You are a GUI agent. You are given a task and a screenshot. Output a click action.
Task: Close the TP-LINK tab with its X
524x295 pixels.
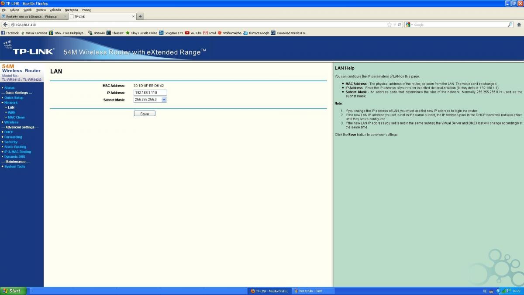click(x=134, y=17)
